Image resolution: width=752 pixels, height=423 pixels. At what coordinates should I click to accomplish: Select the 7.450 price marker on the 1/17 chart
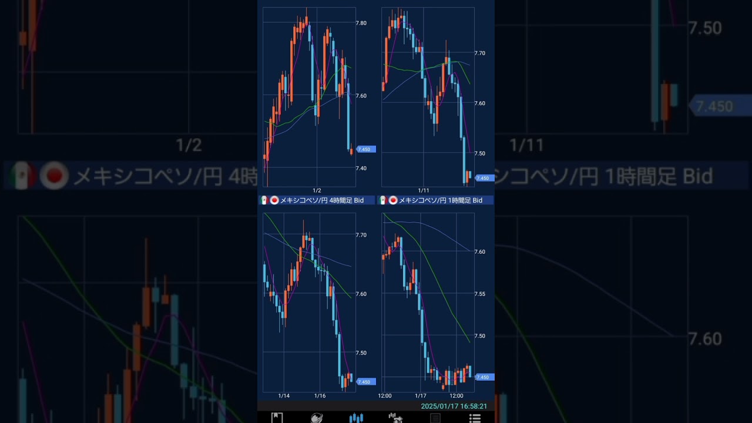[484, 377]
